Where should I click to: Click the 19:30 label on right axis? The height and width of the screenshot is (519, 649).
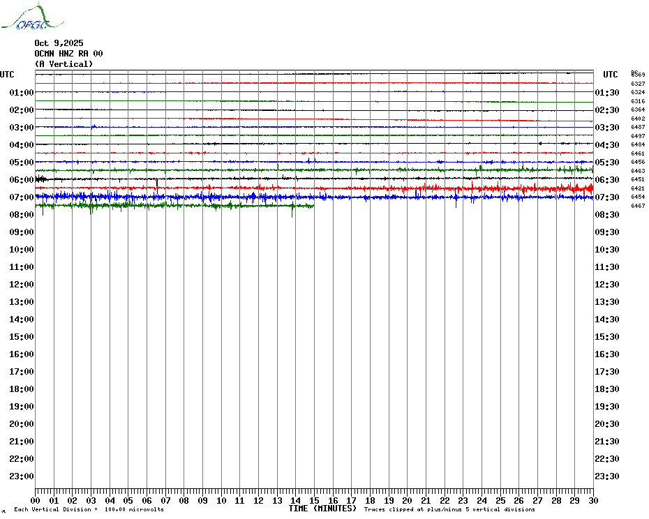coord(607,407)
